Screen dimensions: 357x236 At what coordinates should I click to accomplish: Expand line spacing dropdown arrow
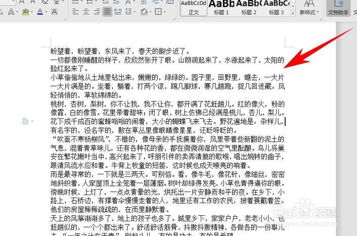pos(135,12)
